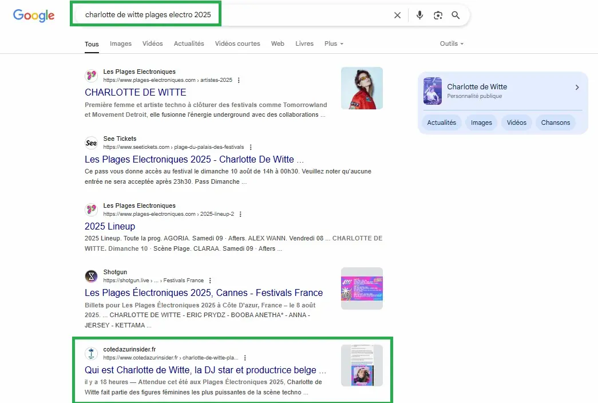The image size is (598, 403).
Task: Switch to the Vidéos tab
Action: [x=153, y=44]
